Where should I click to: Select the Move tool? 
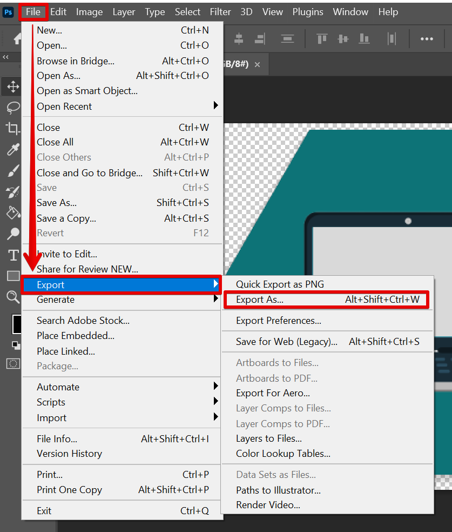tap(12, 86)
